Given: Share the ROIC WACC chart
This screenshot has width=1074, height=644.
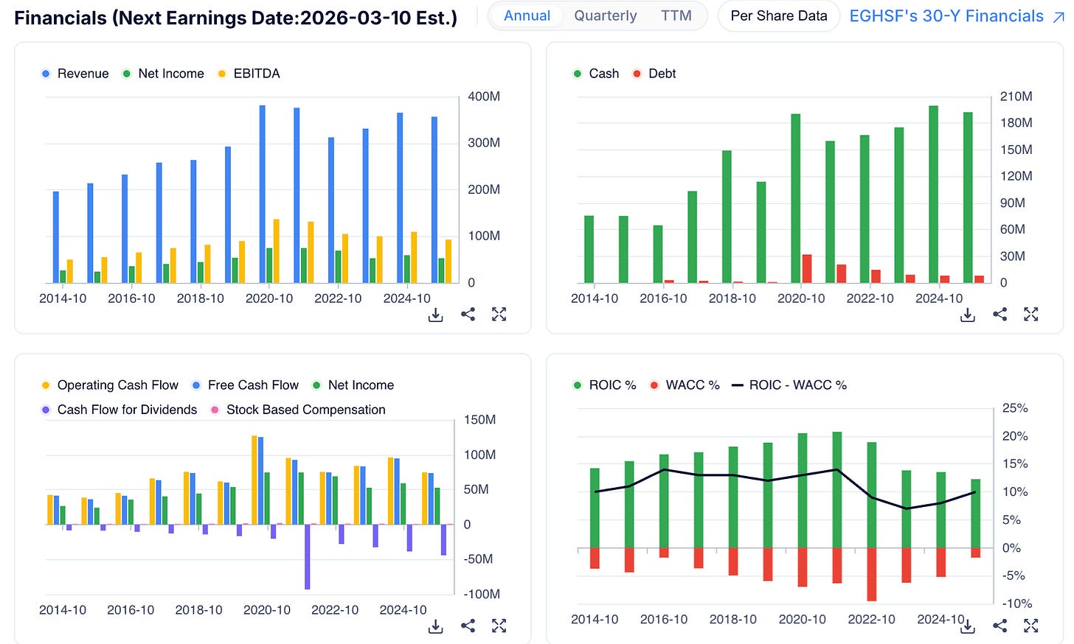Looking at the screenshot, I should (999, 626).
